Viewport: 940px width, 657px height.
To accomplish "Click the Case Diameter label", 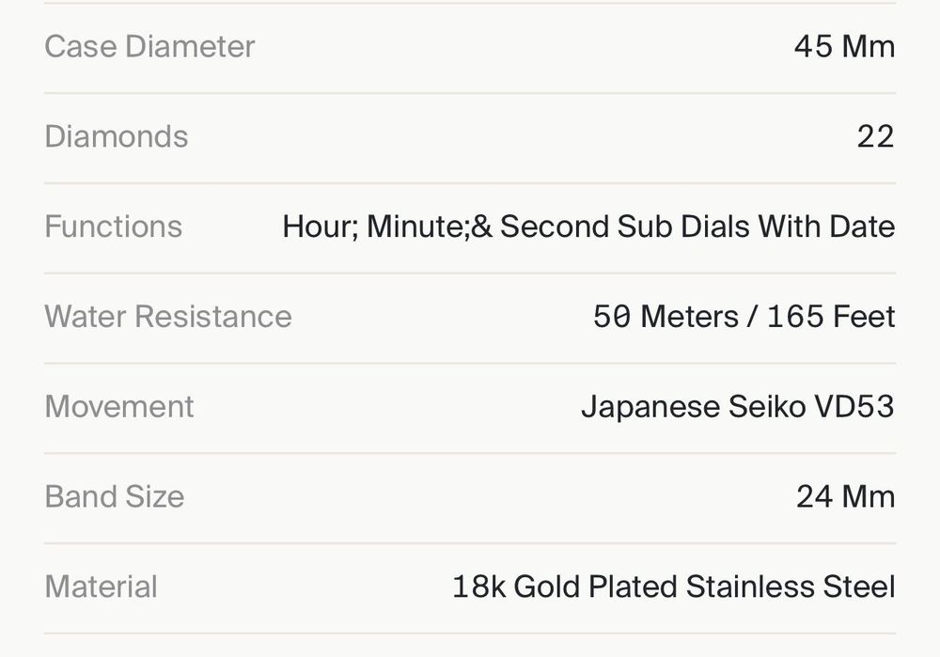I will (149, 46).
